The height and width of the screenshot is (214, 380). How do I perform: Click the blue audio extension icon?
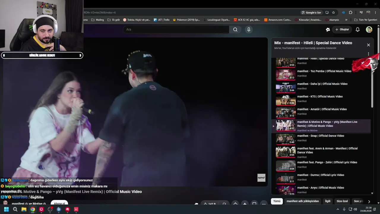click(343, 12)
